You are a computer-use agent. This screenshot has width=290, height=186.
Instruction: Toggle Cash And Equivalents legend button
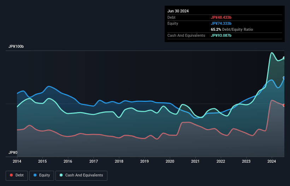(x=81, y=175)
